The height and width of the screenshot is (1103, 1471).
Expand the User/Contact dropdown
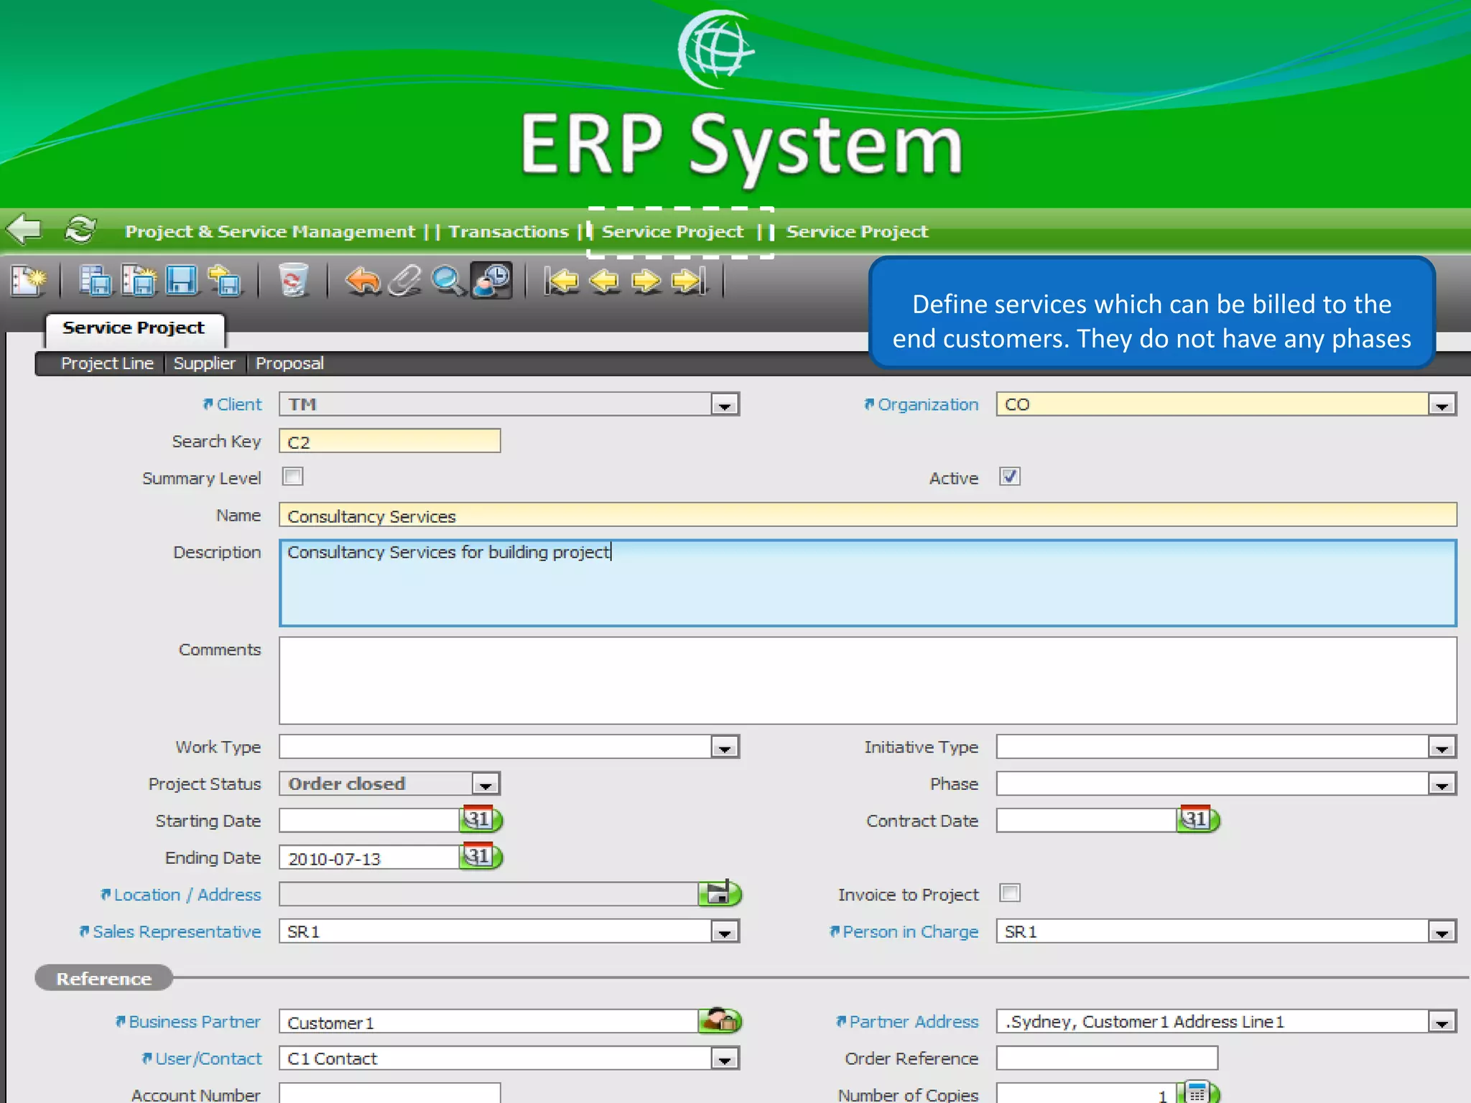[x=725, y=1058]
